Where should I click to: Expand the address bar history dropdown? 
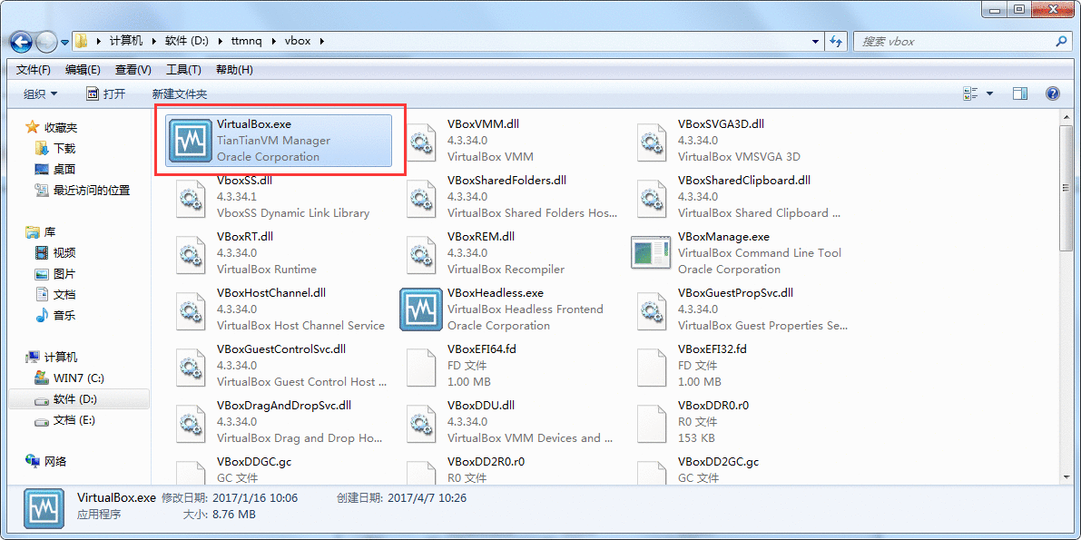point(815,42)
